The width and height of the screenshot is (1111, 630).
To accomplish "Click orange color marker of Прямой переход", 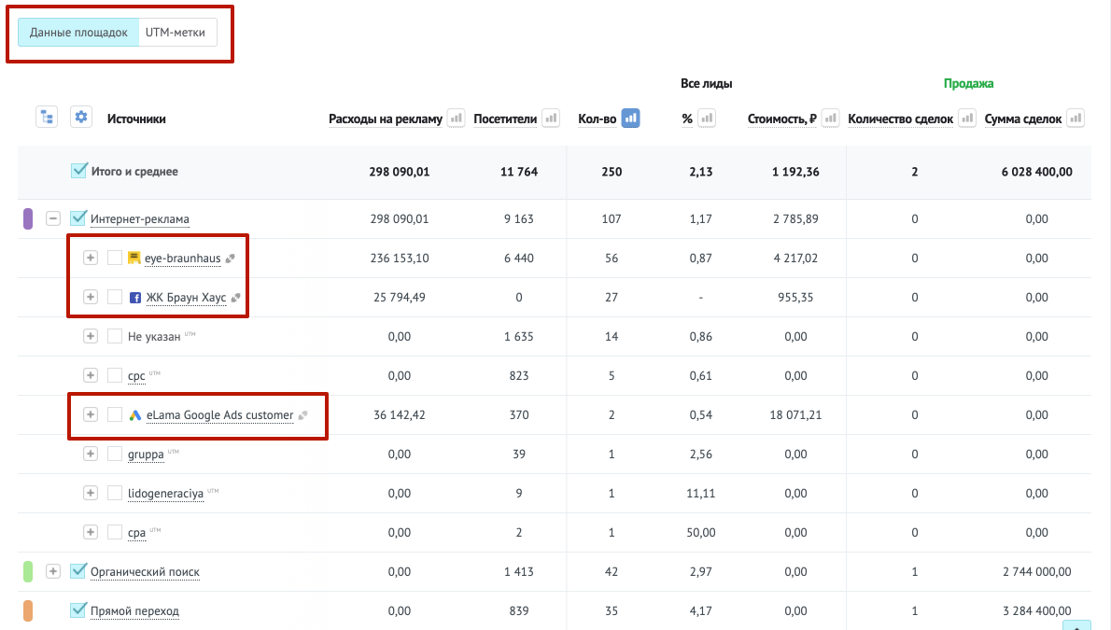I will [x=28, y=610].
